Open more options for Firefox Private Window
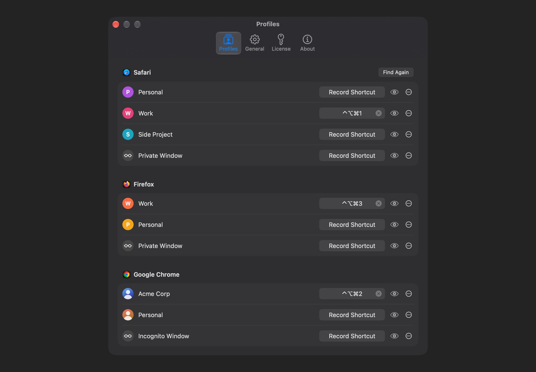Viewport: 536px width, 372px height. (x=409, y=246)
